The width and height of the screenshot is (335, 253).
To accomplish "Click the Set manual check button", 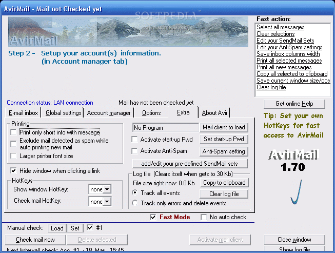I will [75, 228].
